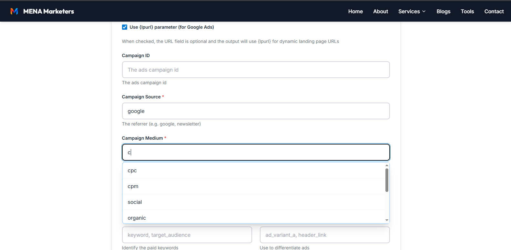Click the referrer hint text under Source
Image resolution: width=511 pixels, height=250 pixels.
click(161, 124)
